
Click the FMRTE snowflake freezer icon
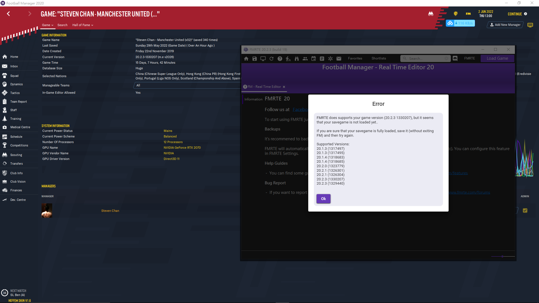pyautogui.click(x=330, y=59)
